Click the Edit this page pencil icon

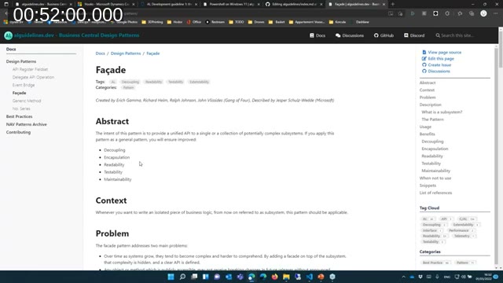pyautogui.click(x=424, y=59)
